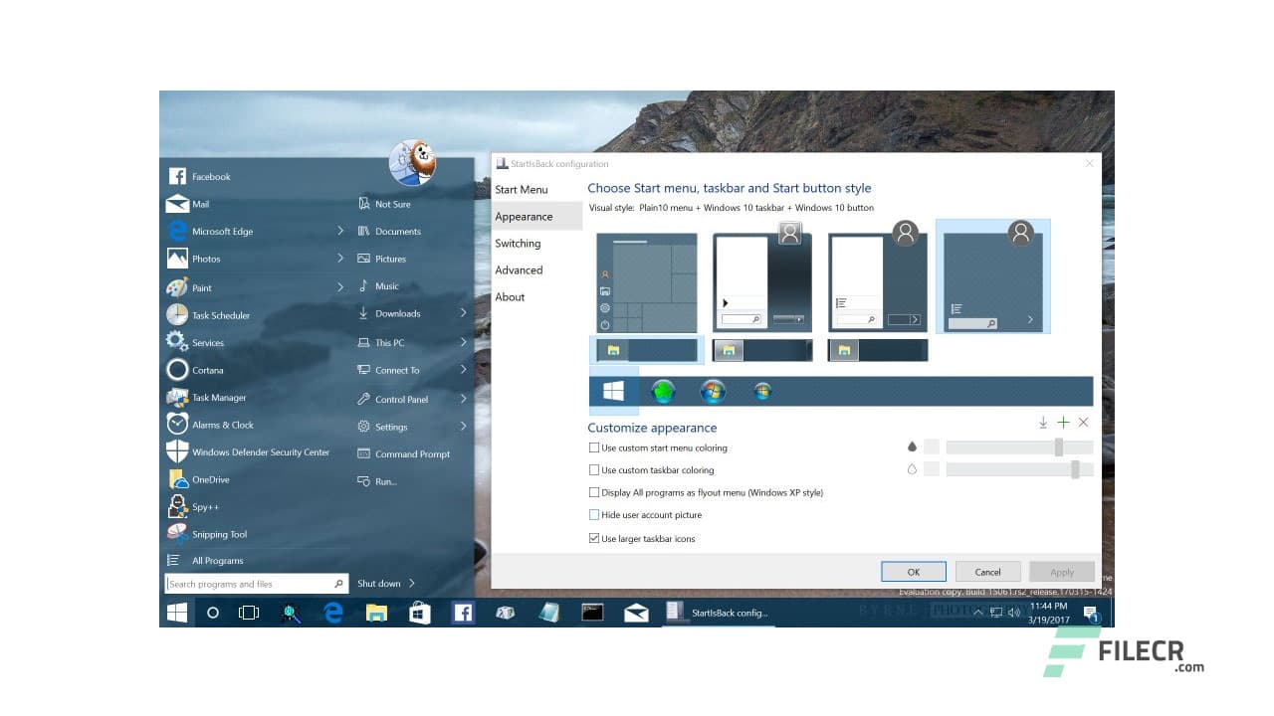Choose the Windows 7 orb Start button
Screen dimensions: 1274x716
[x=713, y=392]
